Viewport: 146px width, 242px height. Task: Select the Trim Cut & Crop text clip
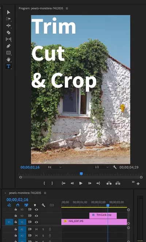coord(103,215)
